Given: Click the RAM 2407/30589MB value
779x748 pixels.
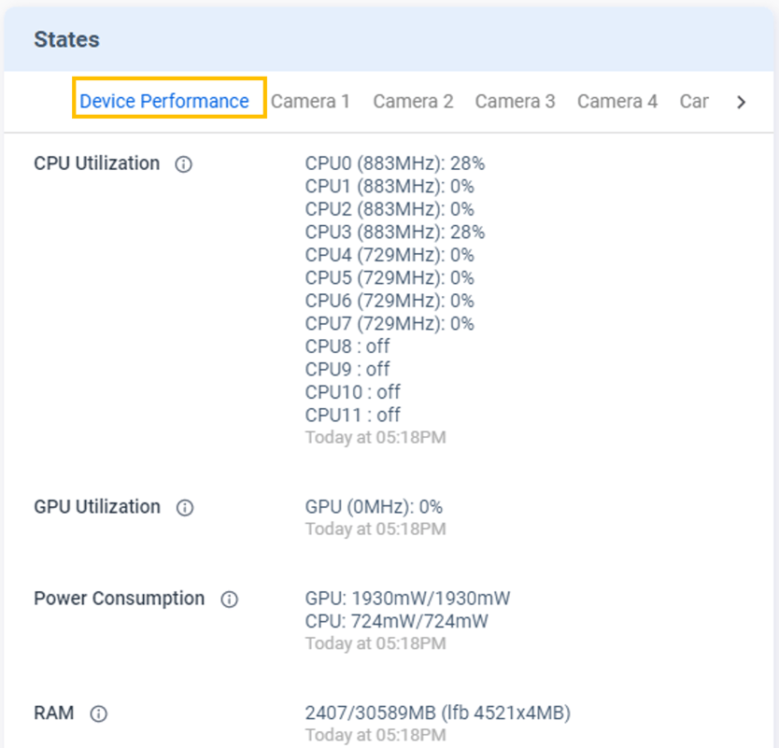Looking at the screenshot, I should pyautogui.click(x=437, y=713).
